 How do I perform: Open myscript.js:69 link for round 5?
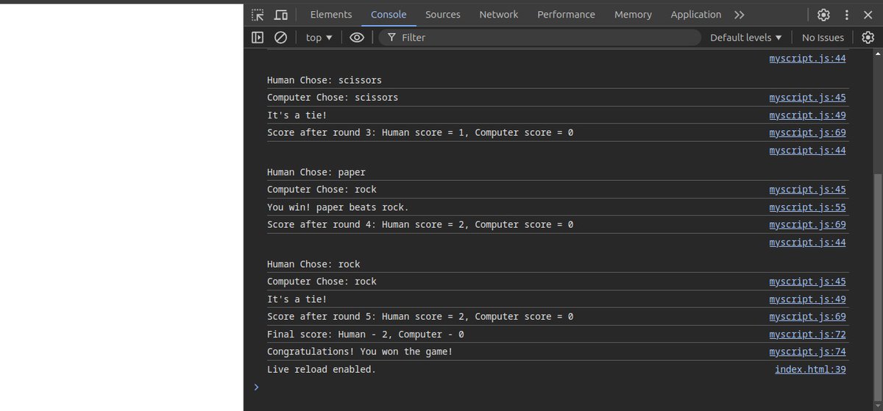coord(808,317)
